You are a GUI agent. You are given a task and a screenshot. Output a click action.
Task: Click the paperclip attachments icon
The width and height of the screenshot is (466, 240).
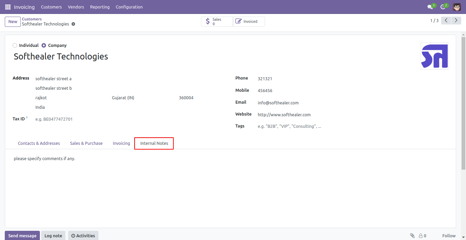[x=412, y=236]
